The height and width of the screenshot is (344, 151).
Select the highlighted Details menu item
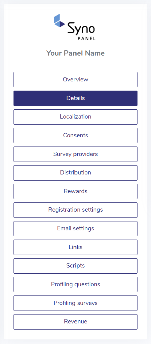(75, 98)
